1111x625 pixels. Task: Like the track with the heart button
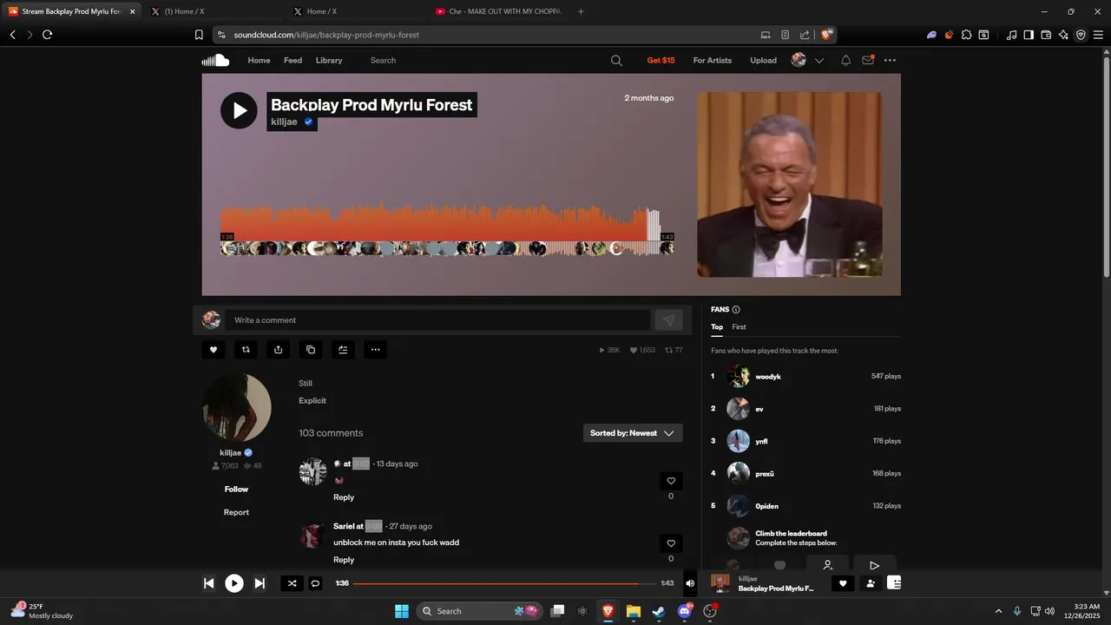(214, 350)
